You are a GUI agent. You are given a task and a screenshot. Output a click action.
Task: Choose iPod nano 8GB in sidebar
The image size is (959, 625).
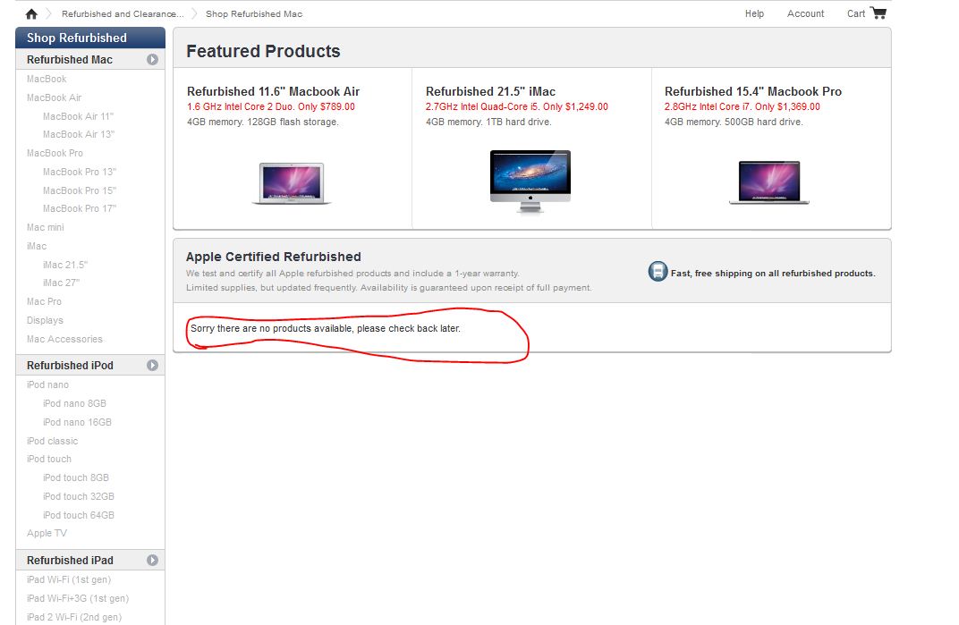[74, 403]
